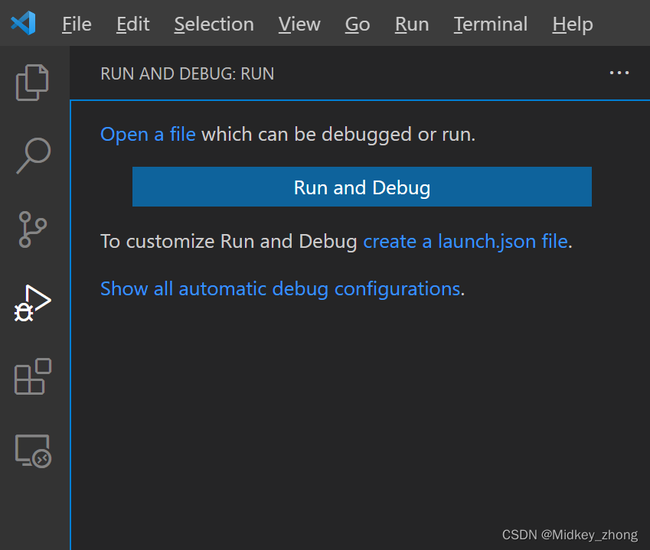Screen dimensions: 650x550
Task: Open the Go menu
Action: [357, 24]
